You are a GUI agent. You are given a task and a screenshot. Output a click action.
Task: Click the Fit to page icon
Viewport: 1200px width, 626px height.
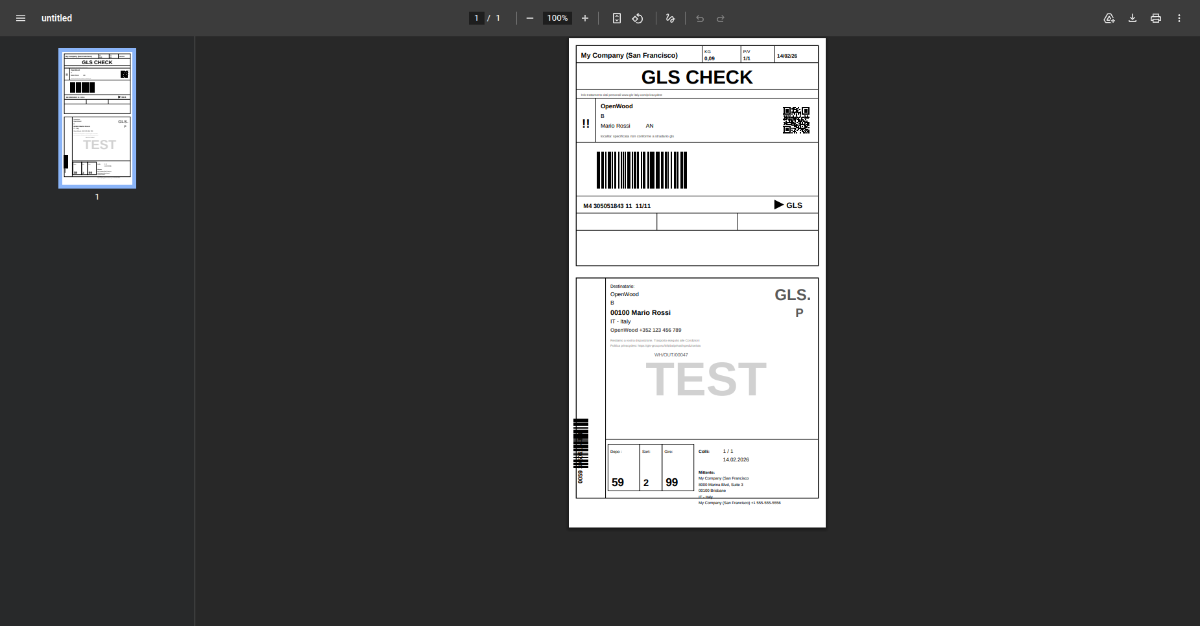617,18
